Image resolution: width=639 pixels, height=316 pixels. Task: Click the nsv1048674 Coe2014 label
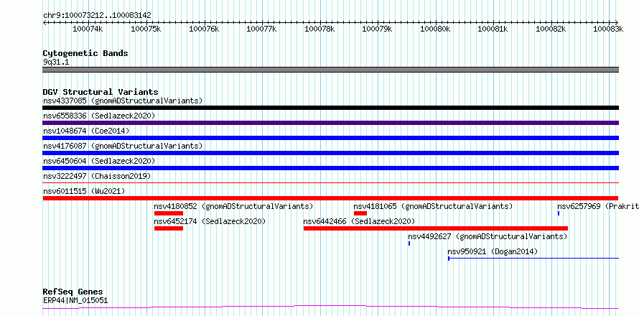[x=86, y=131]
